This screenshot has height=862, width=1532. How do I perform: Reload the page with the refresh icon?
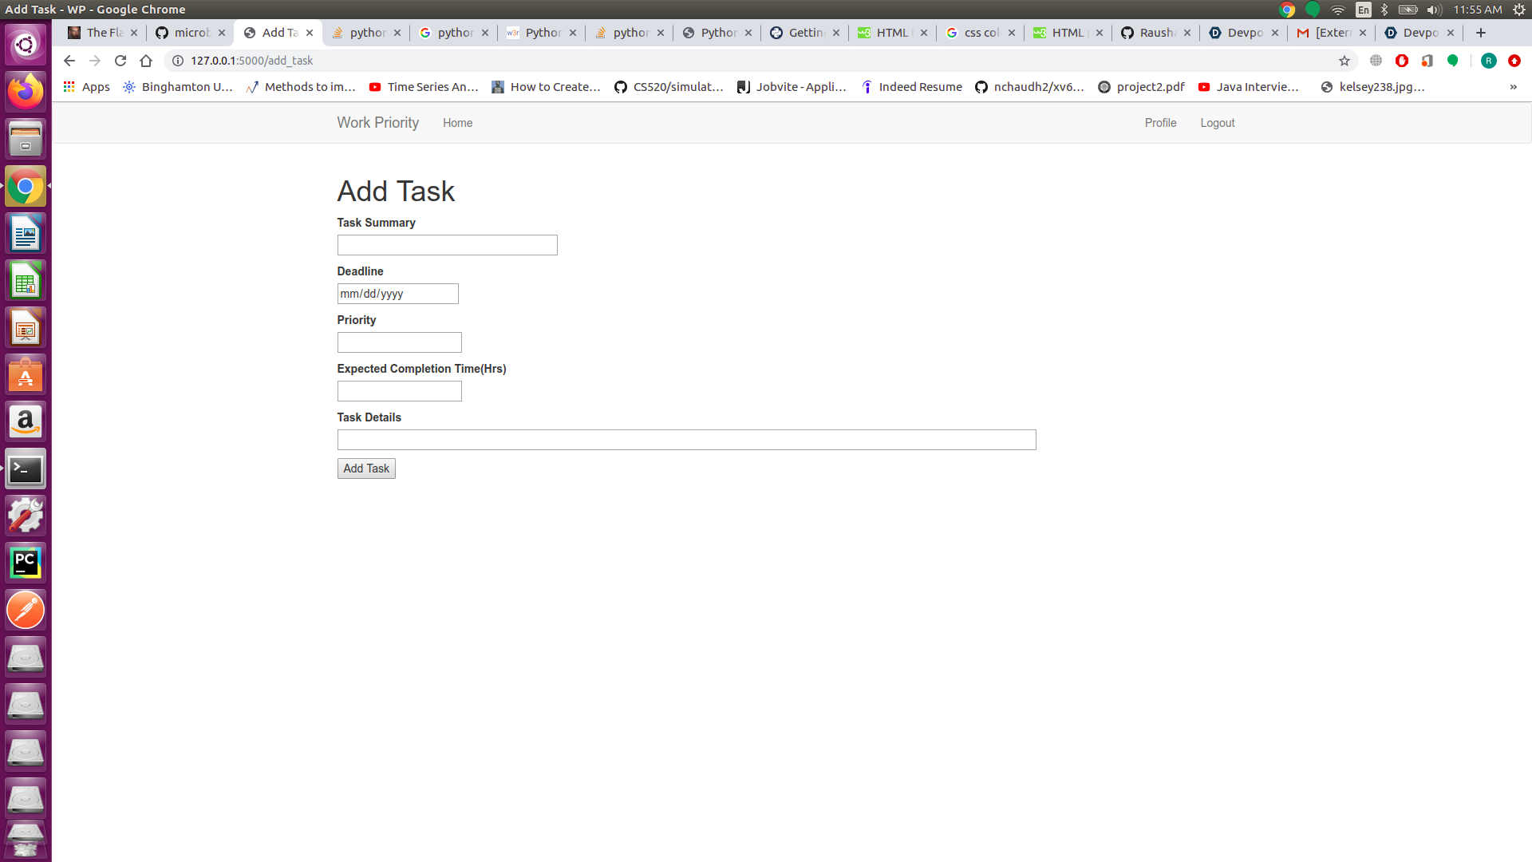[120, 61]
